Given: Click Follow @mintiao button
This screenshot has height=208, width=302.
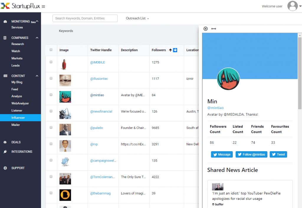Looking at the screenshot, I should (x=251, y=154).
